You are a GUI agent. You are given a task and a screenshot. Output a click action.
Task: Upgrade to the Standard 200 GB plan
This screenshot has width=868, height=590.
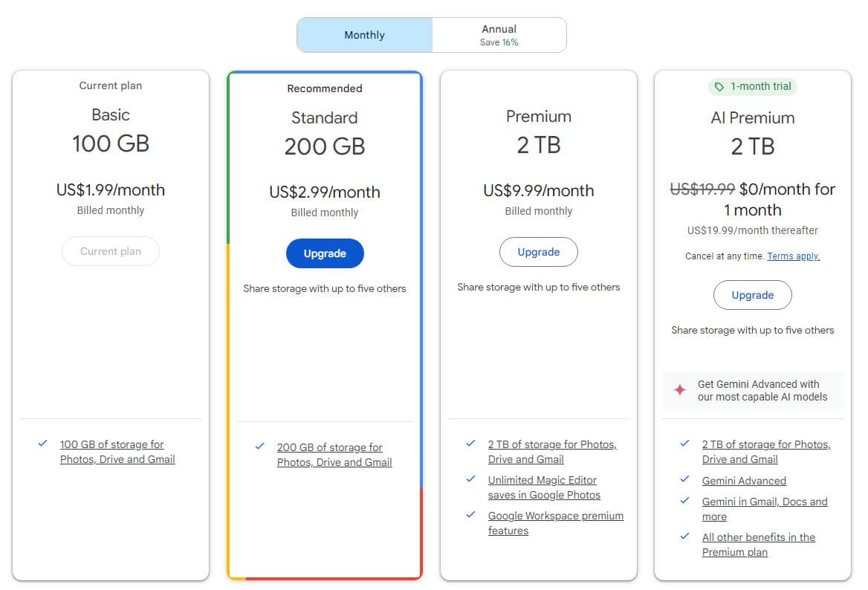[x=325, y=253]
